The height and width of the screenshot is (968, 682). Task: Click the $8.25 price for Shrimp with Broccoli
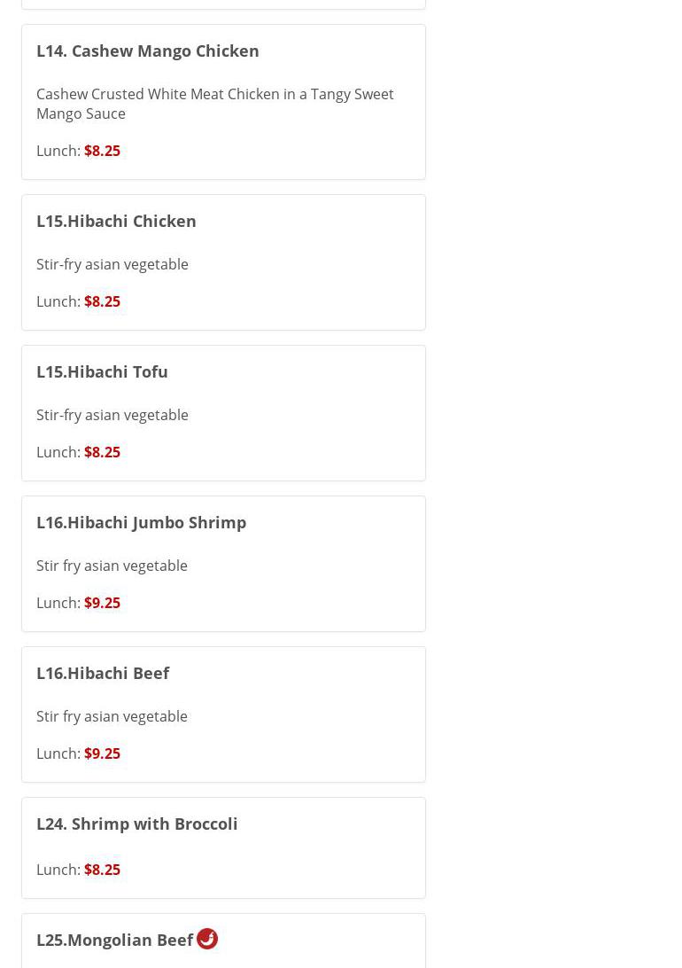pos(102,870)
